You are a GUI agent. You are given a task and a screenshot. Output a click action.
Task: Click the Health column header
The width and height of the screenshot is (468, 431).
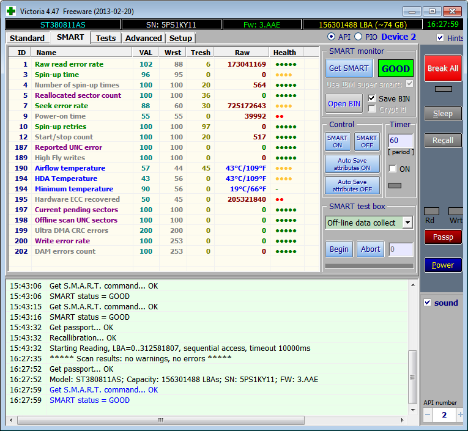(284, 53)
